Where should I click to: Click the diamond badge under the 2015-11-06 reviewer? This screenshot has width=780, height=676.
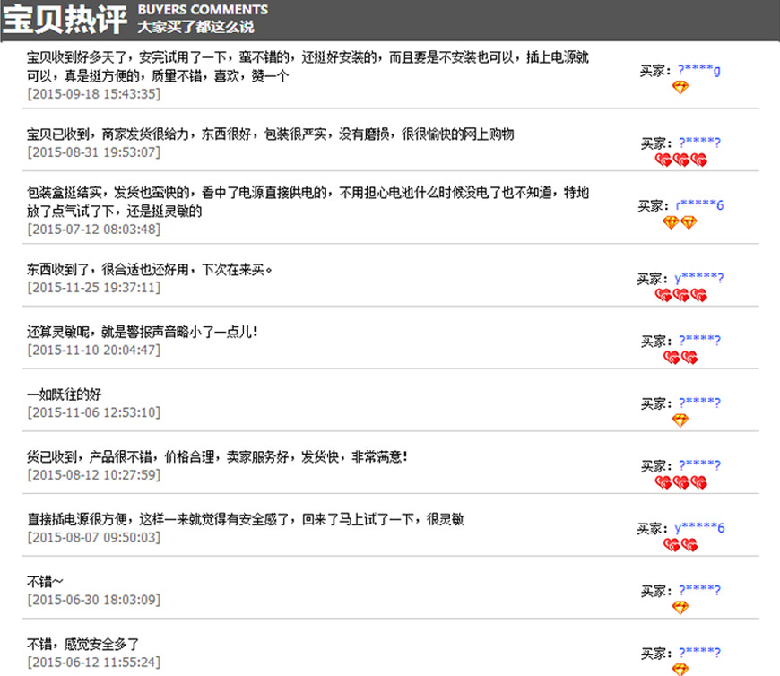click(681, 420)
